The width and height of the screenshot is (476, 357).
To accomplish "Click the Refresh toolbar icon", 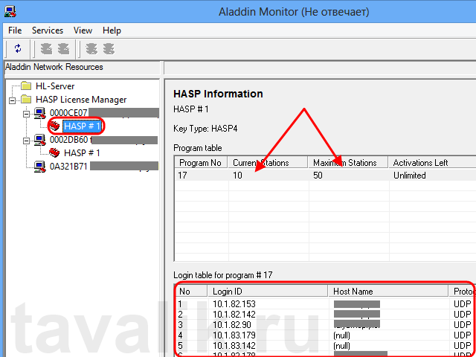I will [x=17, y=49].
